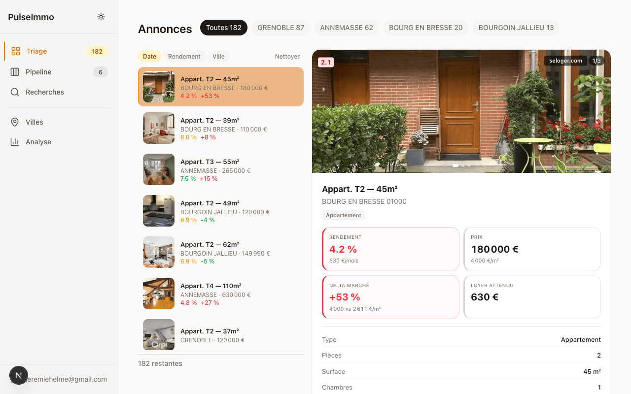Screen dimensions: 631x394
Task: Sort listings by Rendement
Action: tap(184, 56)
